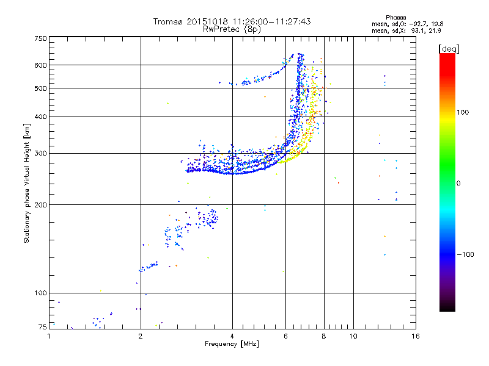
Task: Click the 'Frequency [MHz]' axis title
Action: 232,344
